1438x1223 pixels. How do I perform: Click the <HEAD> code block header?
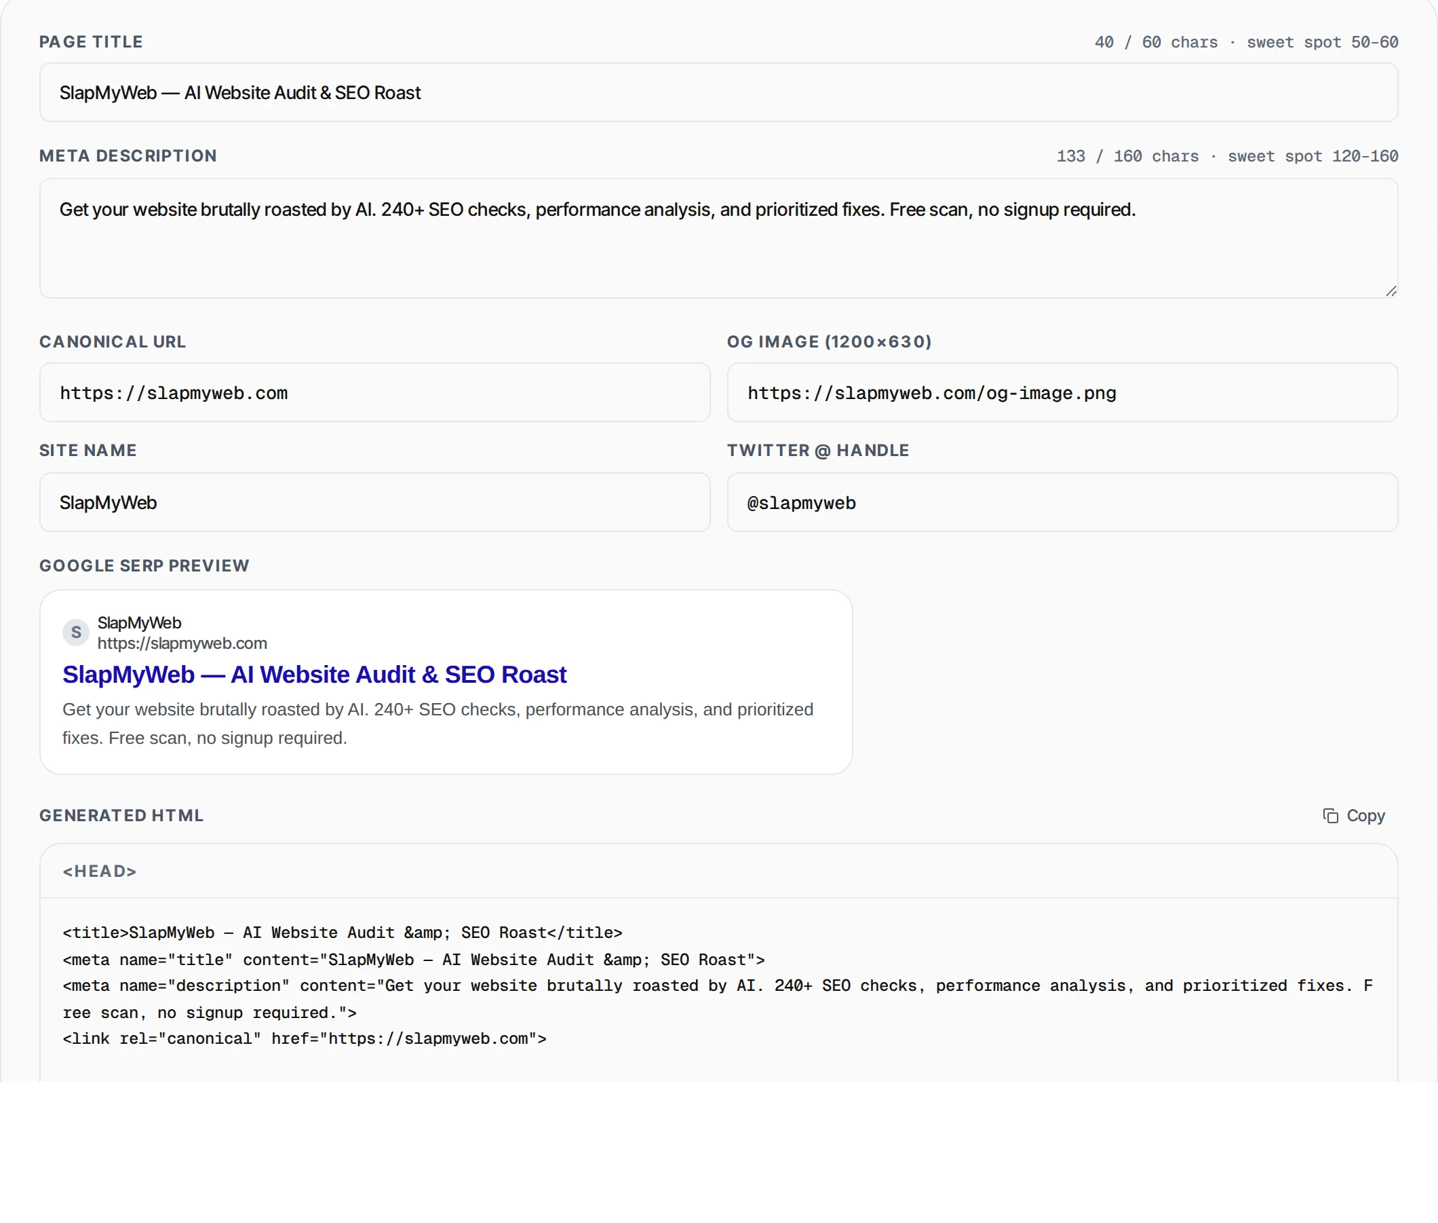point(718,871)
